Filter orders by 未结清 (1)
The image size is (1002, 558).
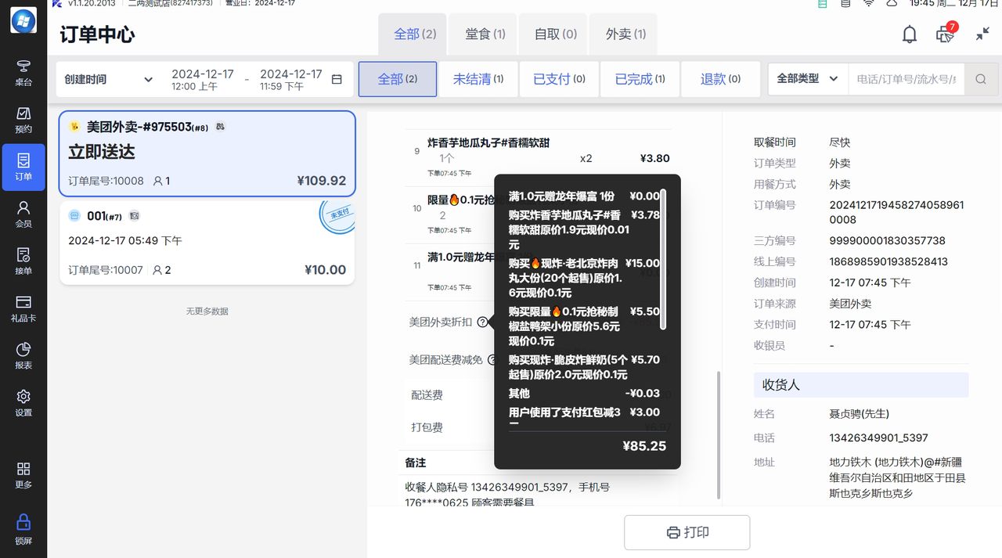[478, 79]
